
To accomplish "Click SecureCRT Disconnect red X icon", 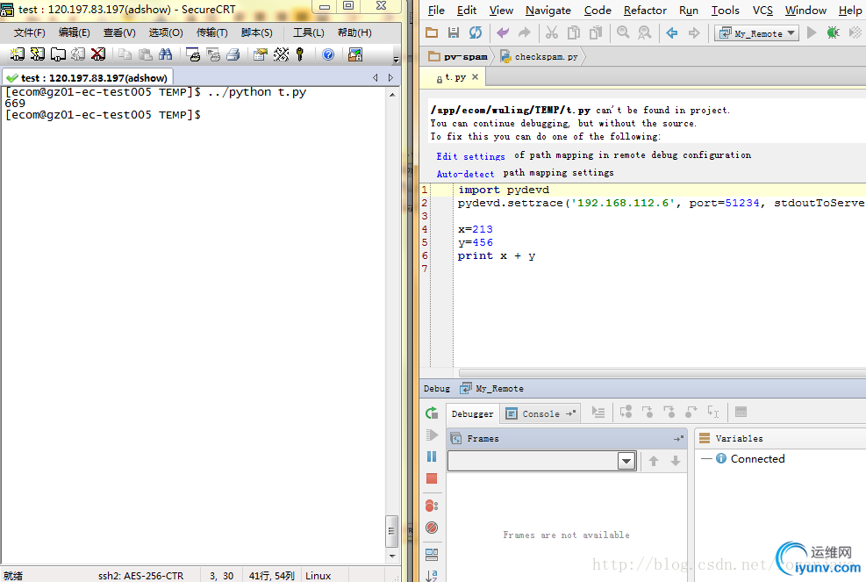I will [x=98, y=54].
